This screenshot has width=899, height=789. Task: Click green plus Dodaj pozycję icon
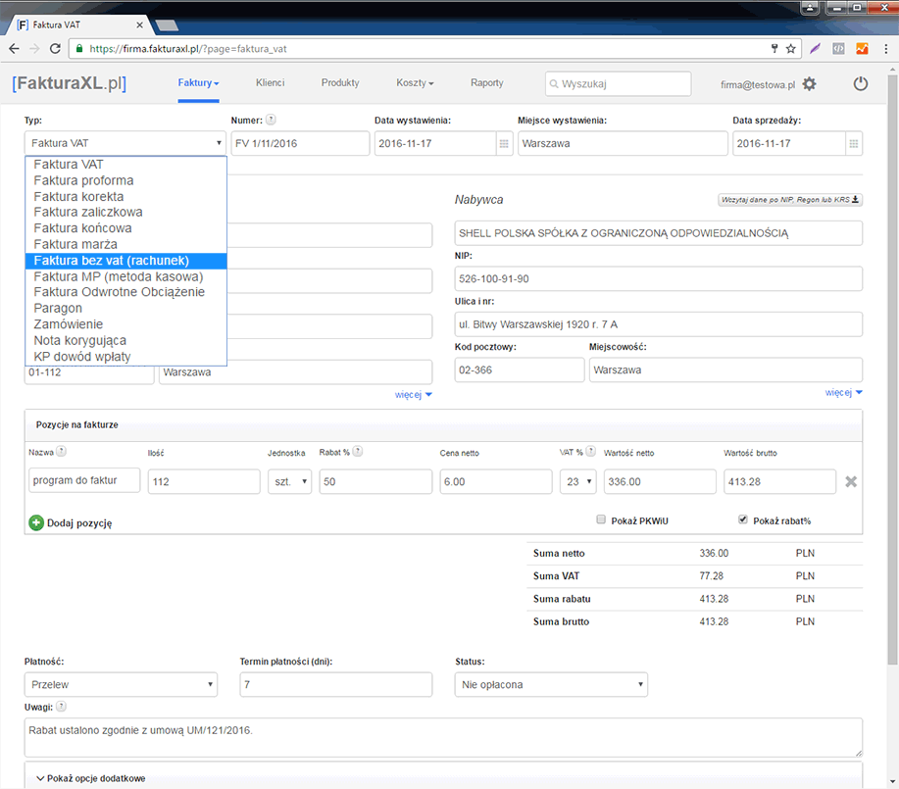[36, 523]
